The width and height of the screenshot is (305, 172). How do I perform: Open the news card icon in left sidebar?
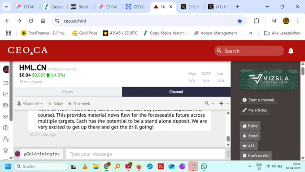[6, 106]
